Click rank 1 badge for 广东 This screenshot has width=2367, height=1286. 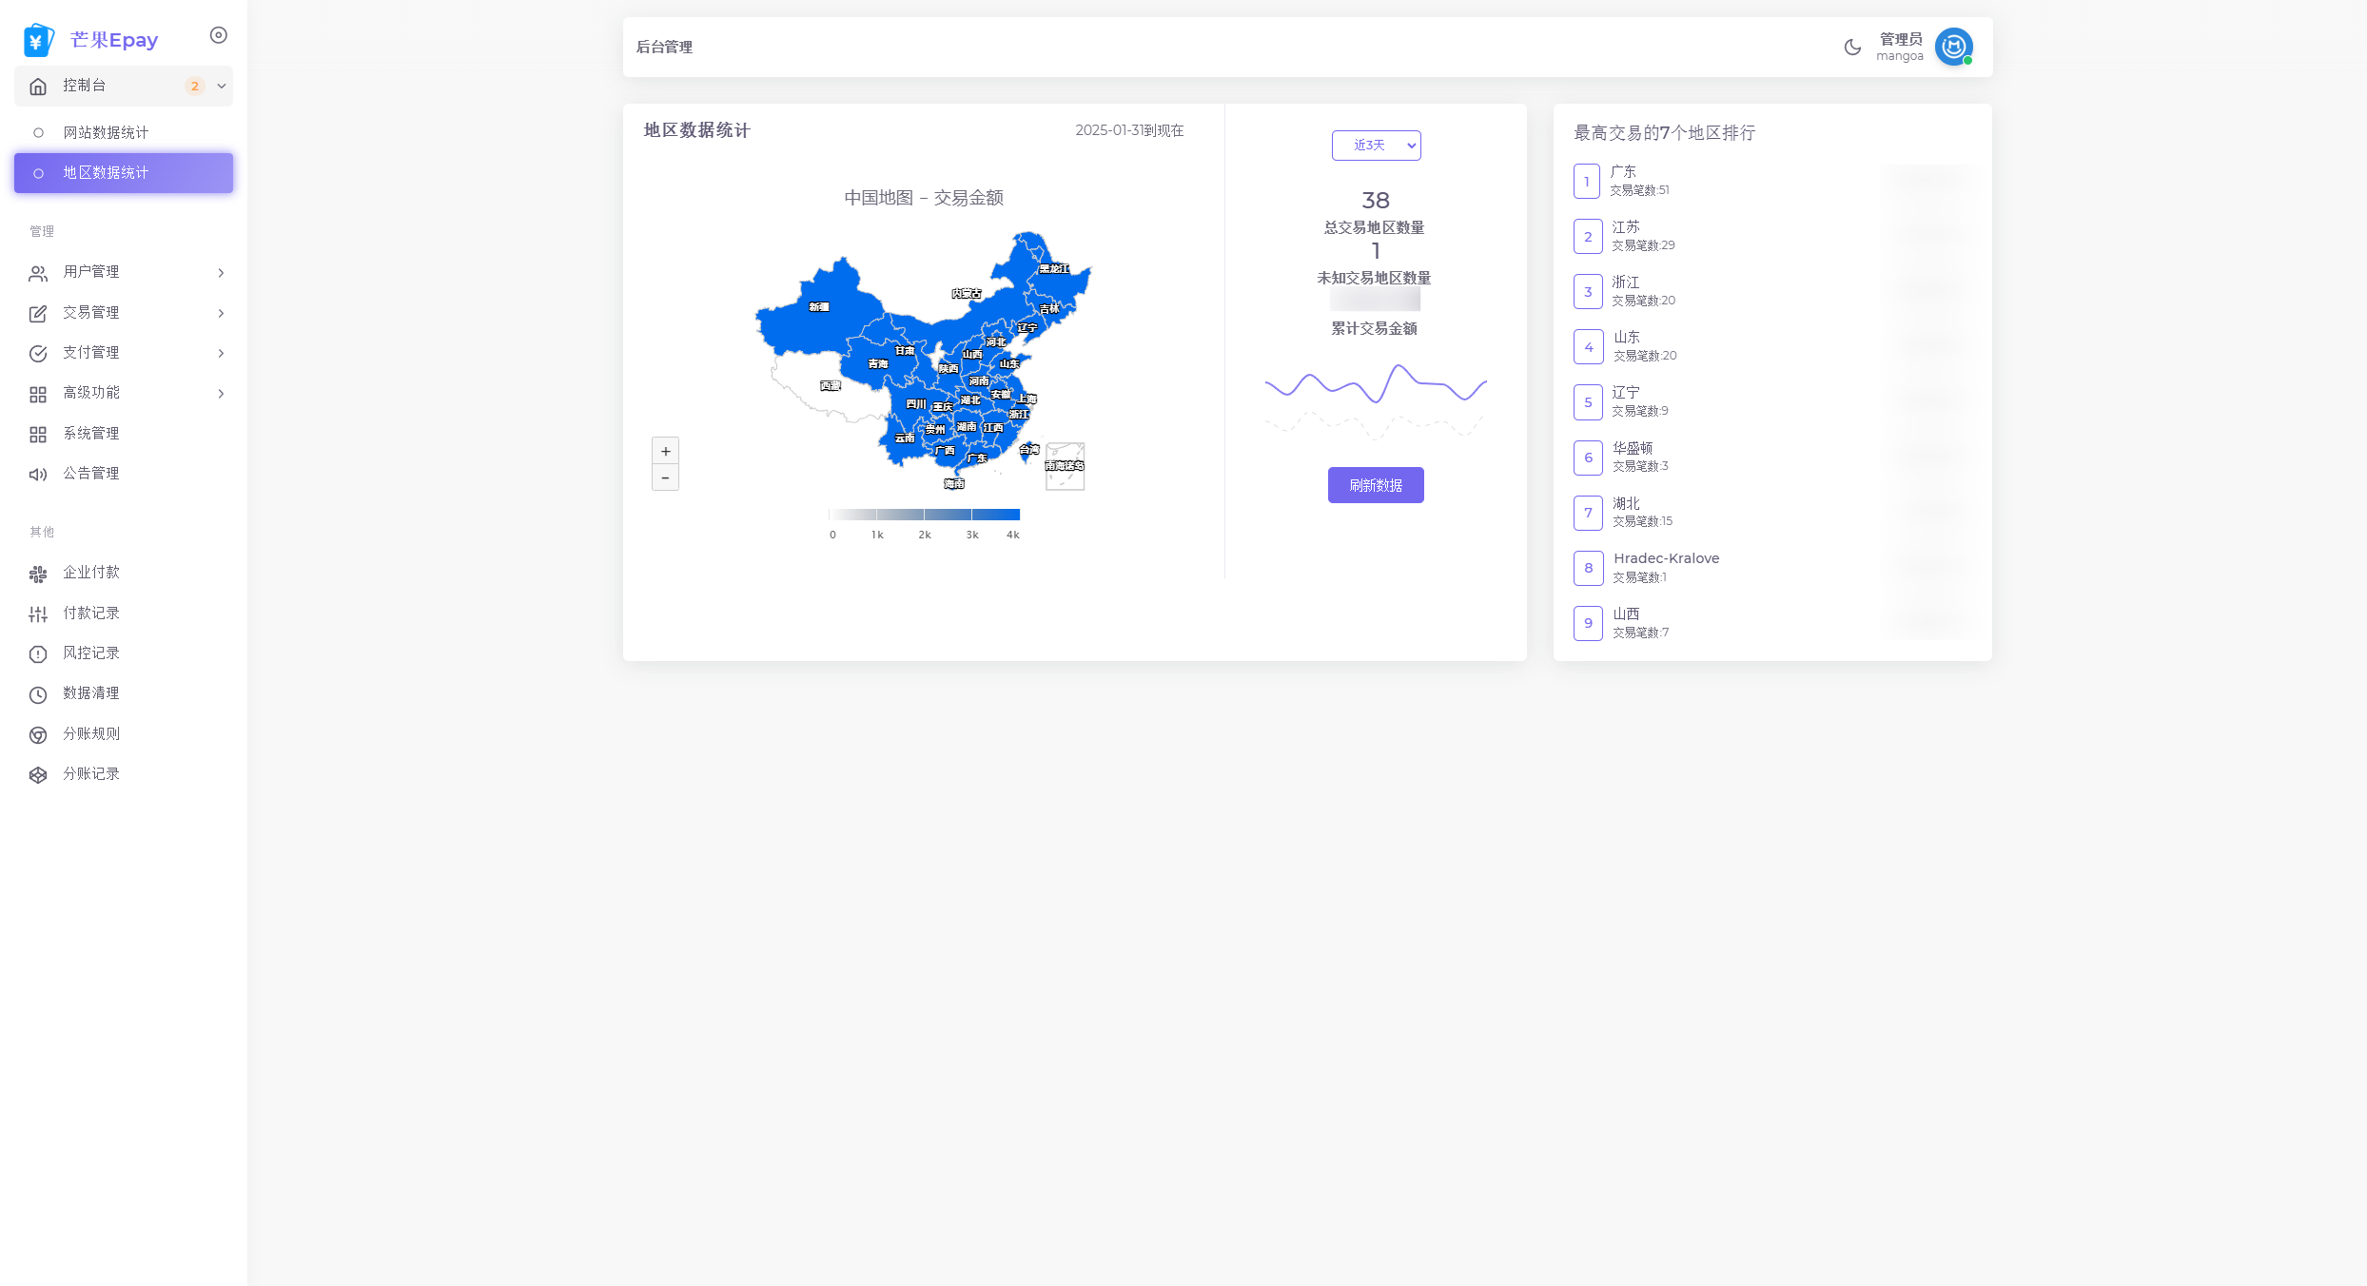(x=1587, y=182)
